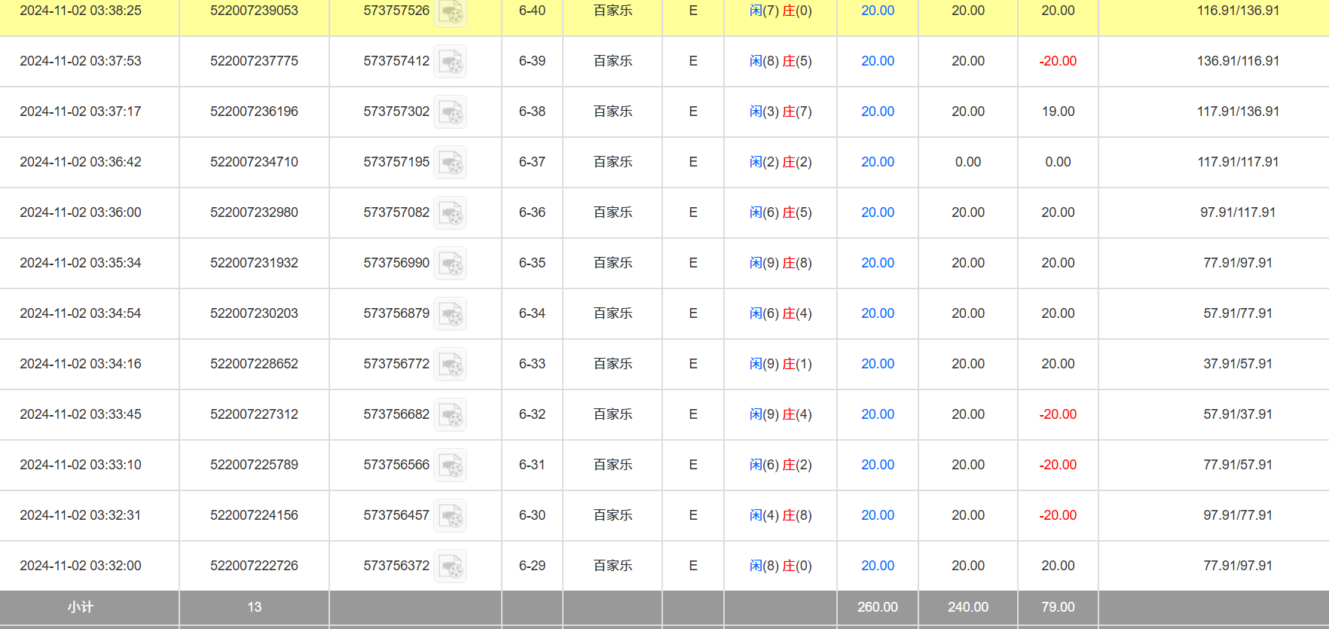Launch the replay for round 573756566
The image size is (1329, 629).
point(451,466)
